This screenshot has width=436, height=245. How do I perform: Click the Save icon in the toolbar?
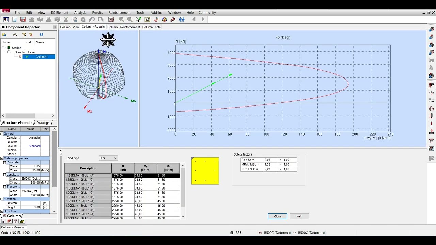point(23,20)
